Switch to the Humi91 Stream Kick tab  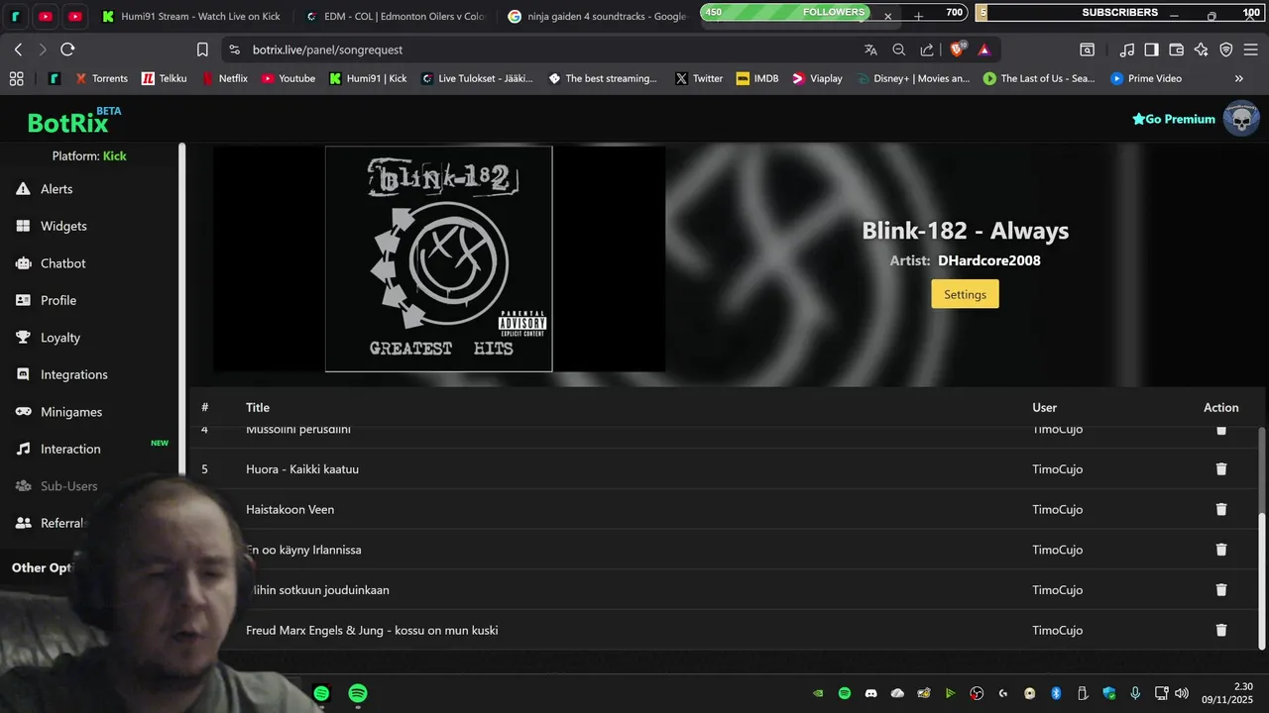(191, 17)
